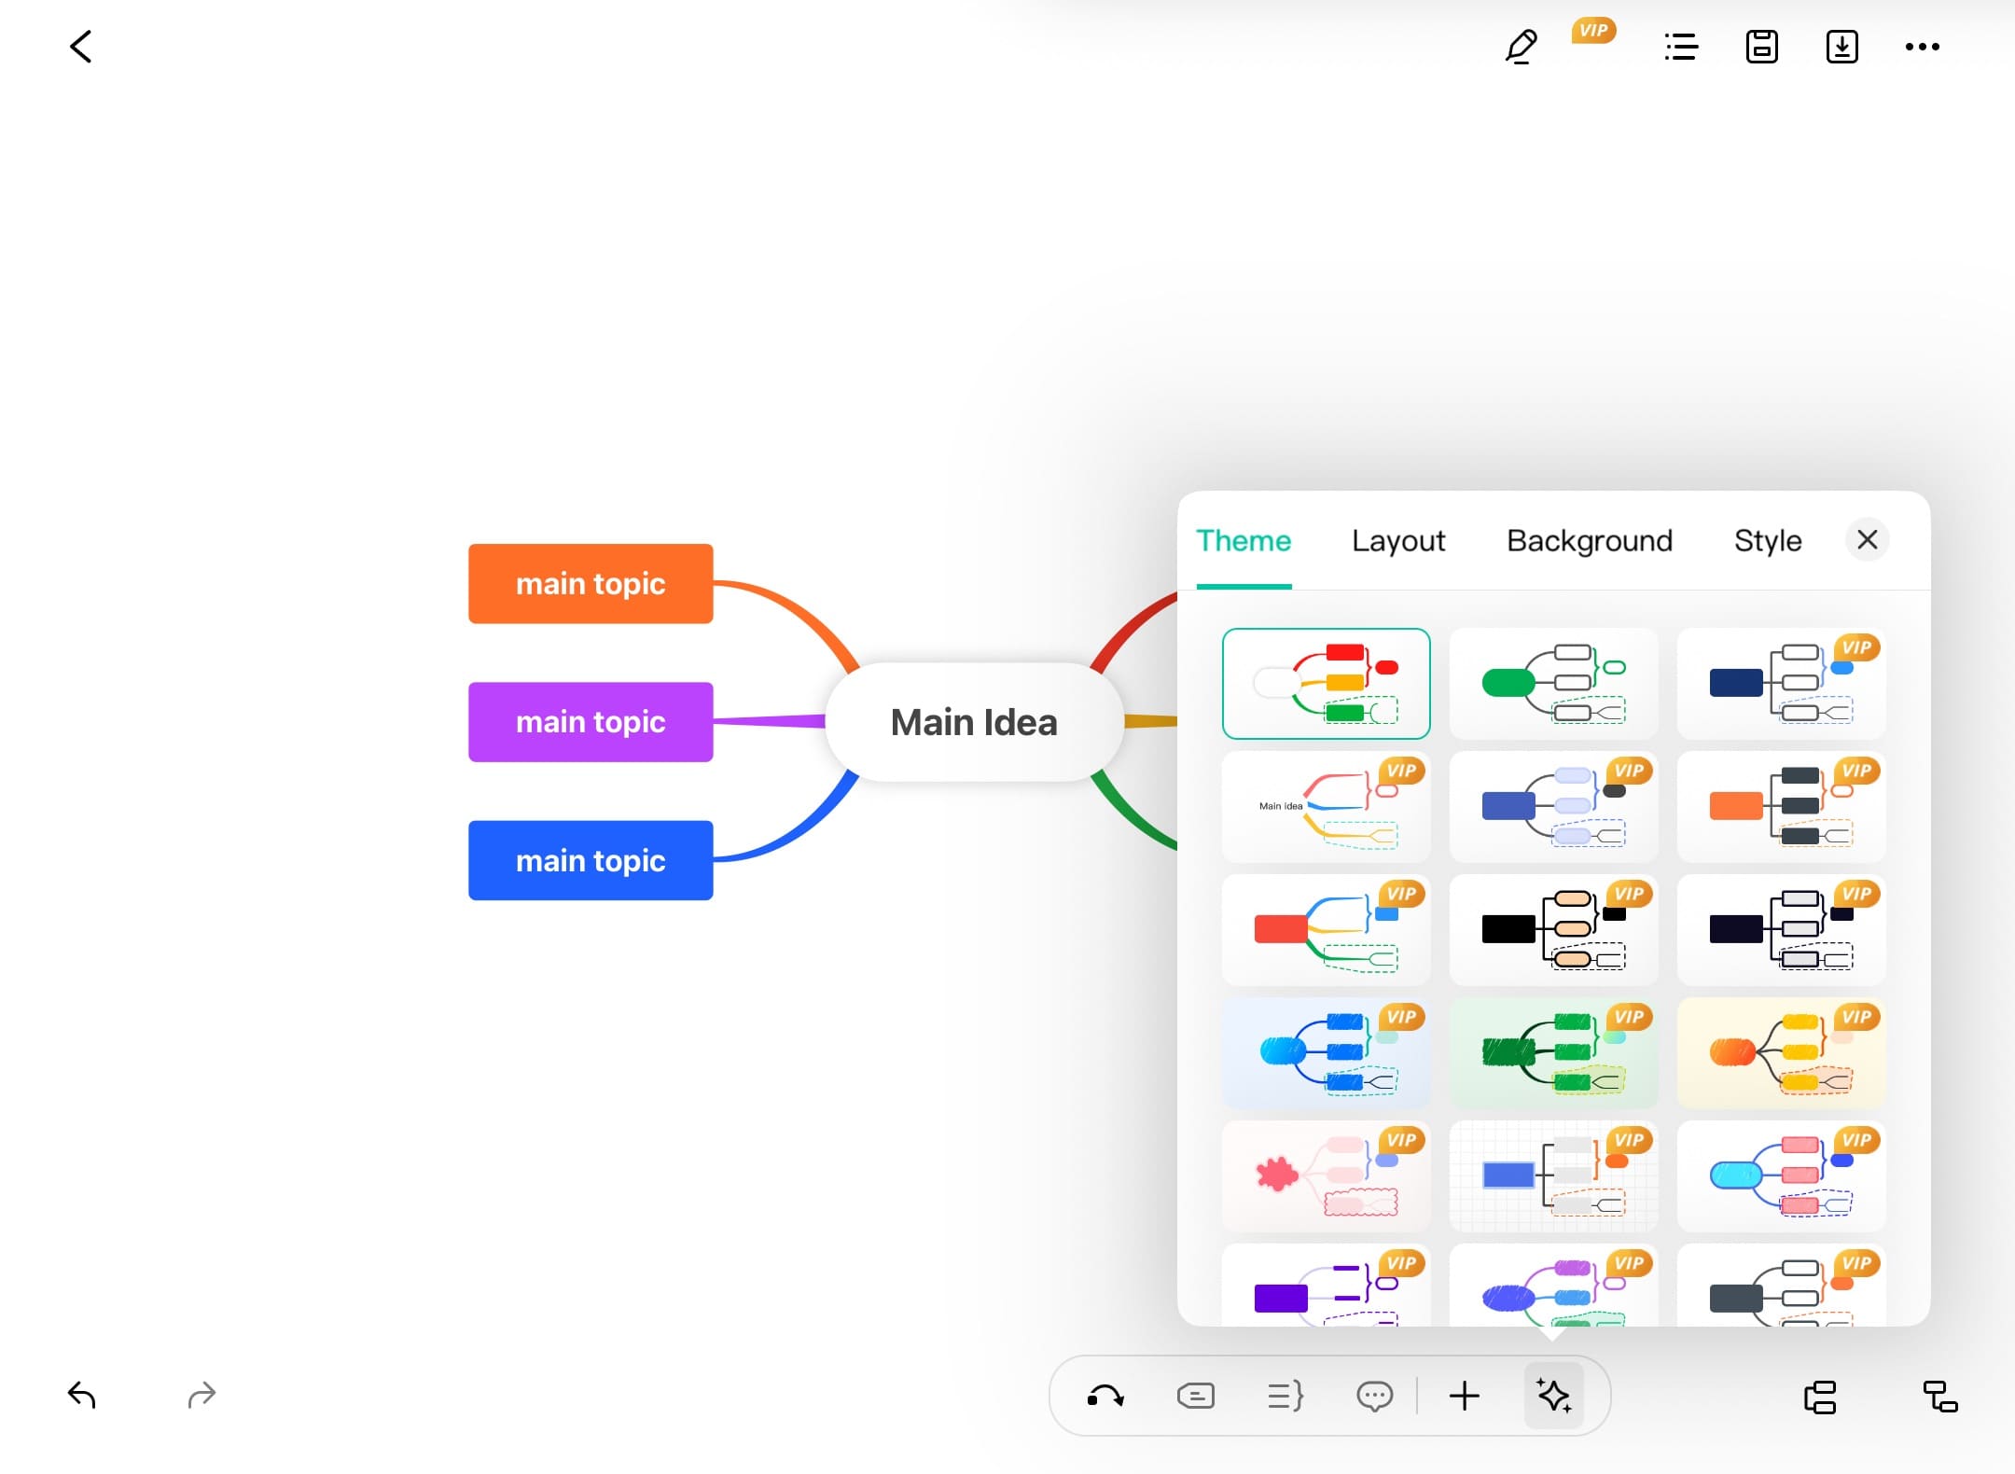This screenshot has width=2015, height=1474.
Task: Switch to the Layout tab
Action: pos(1398,541)
